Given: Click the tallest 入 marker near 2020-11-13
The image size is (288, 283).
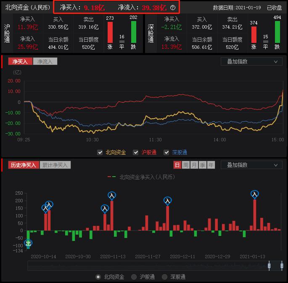Looking at the screenshot, I should (x=112, y=196).
